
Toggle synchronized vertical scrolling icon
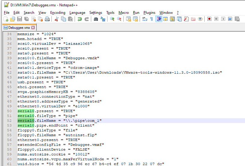tap(128, 19)
